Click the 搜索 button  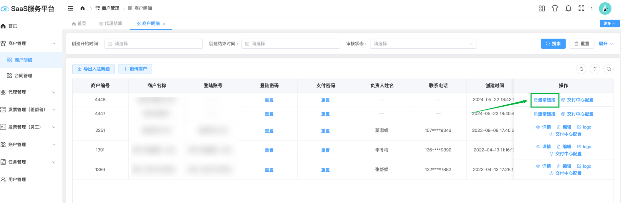tap(553, 43)
